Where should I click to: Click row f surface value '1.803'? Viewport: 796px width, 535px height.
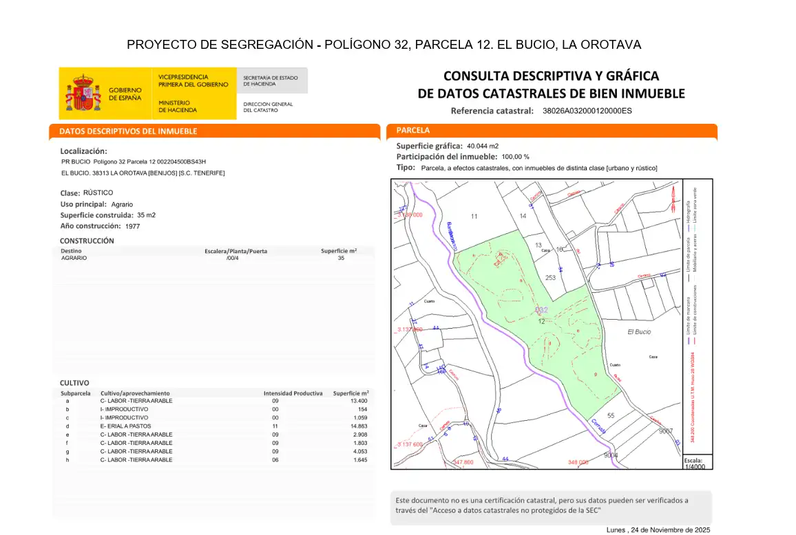(x=360, y=444)
